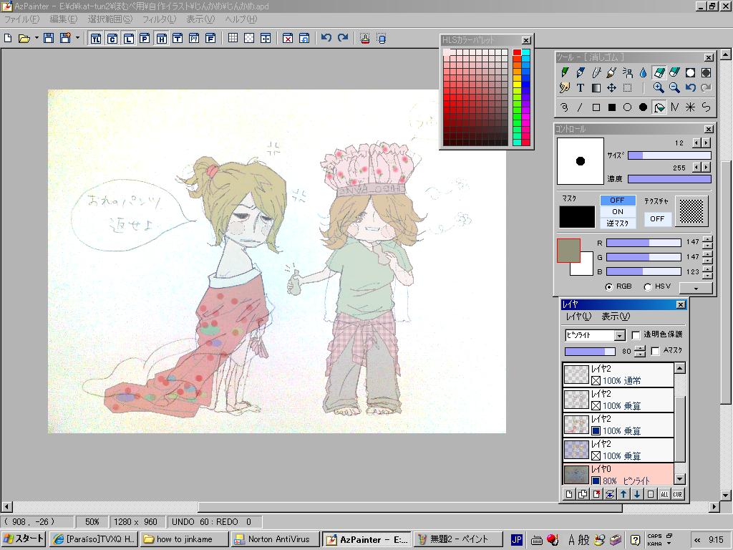Open the dropdown arrow next to save-as icon
Screen dimensions: 733x550
[77, 39]
